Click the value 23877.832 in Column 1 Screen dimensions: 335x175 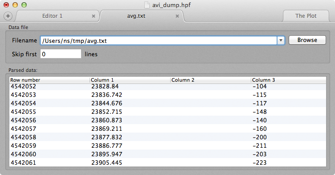pos(106,137)
